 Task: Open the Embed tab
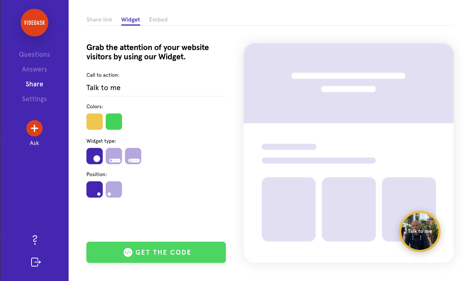pos(158,19)
